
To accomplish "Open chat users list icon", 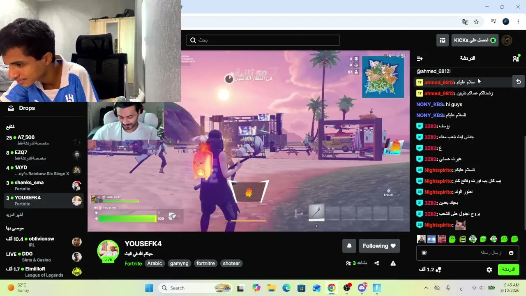I will tap(516, 58).
